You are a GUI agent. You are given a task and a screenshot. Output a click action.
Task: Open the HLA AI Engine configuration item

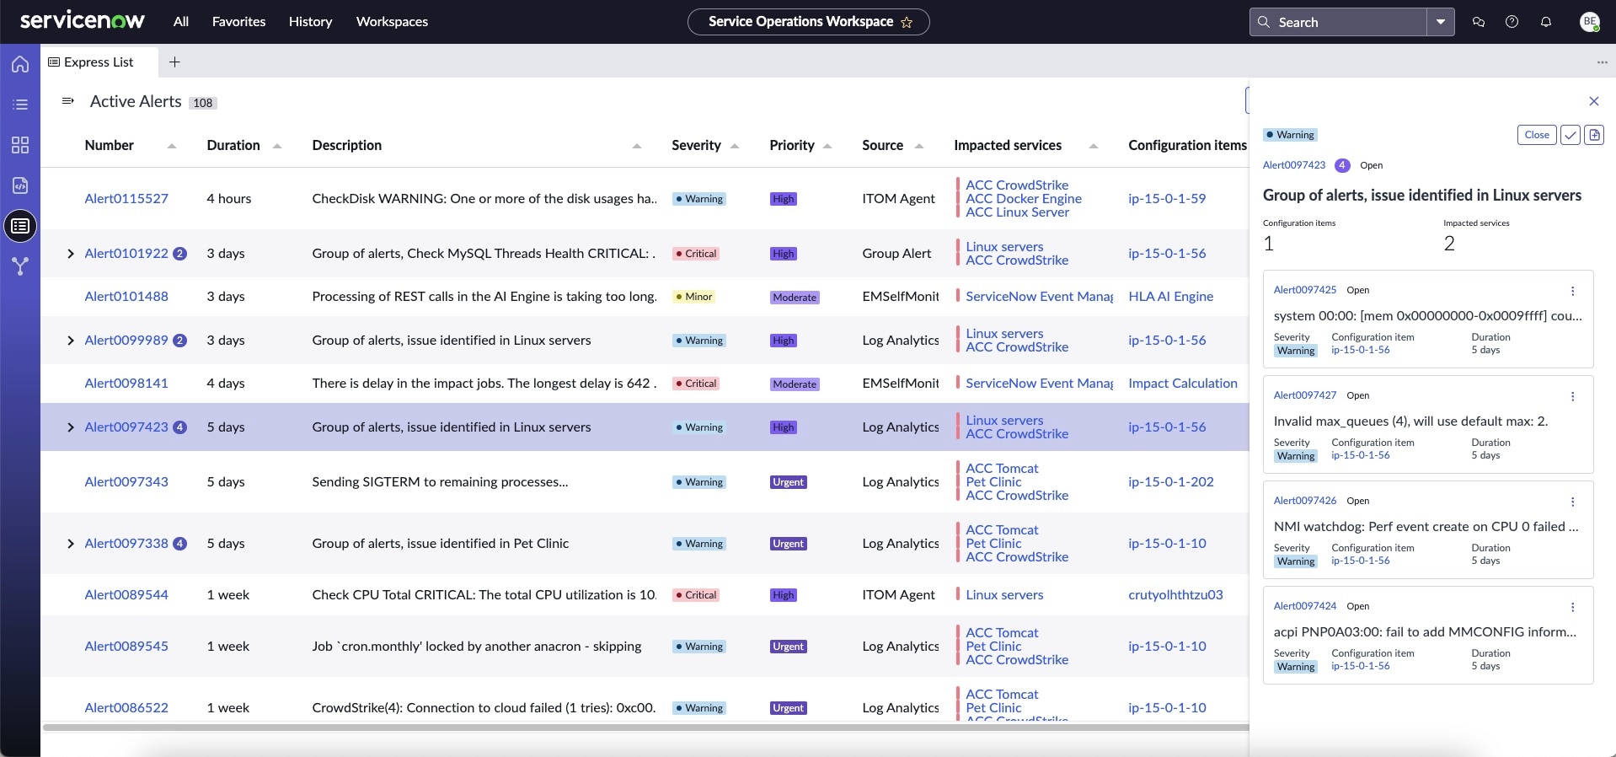[1170, 297]
